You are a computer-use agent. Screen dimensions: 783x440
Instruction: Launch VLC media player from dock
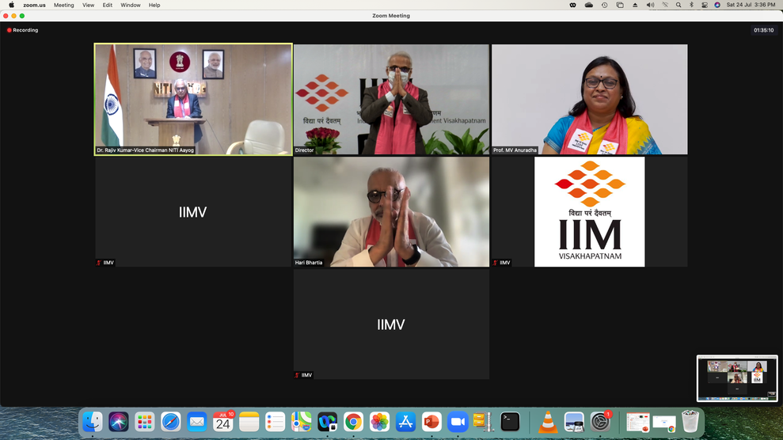[548, 423]
